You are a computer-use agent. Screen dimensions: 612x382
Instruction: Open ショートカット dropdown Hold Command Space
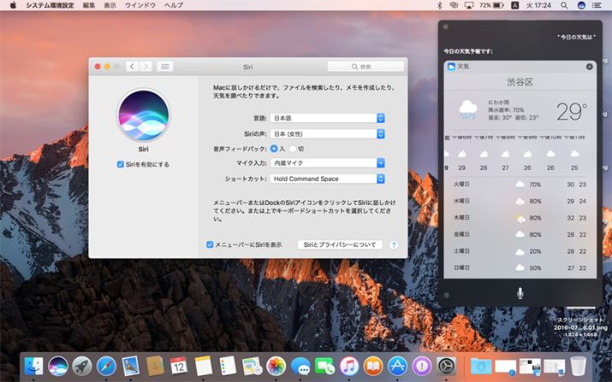coord(328,179)
